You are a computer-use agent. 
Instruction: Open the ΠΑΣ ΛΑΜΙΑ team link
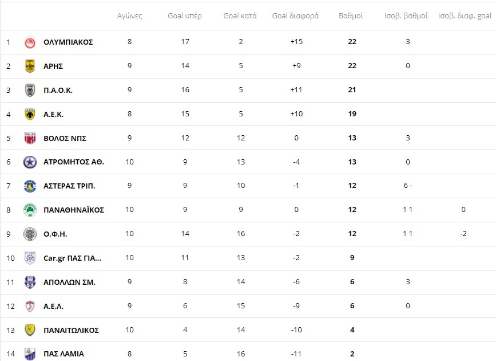pyautogui.click(x=64, y=354)
